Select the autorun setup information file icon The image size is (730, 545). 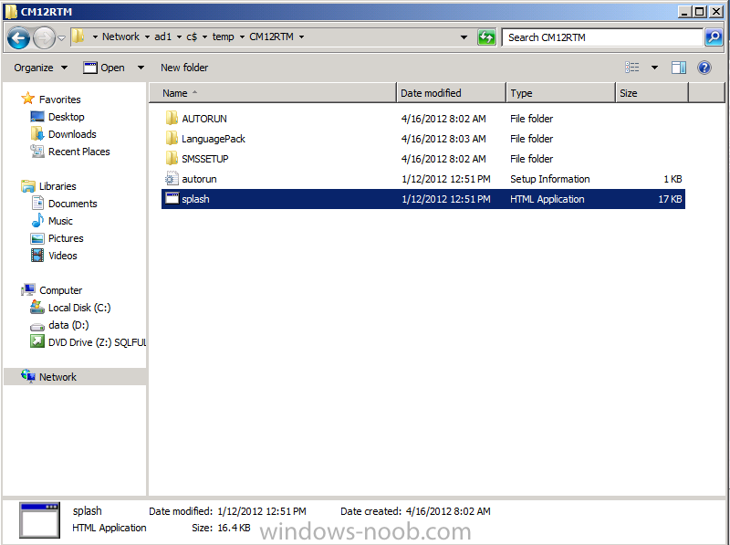point(172,178)
